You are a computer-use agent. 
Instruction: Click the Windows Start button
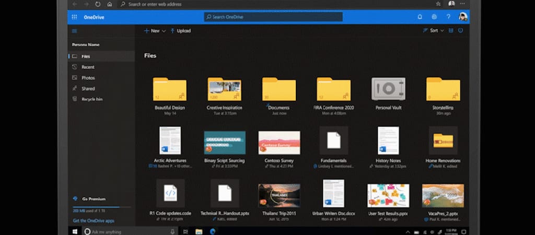[75, 231]
